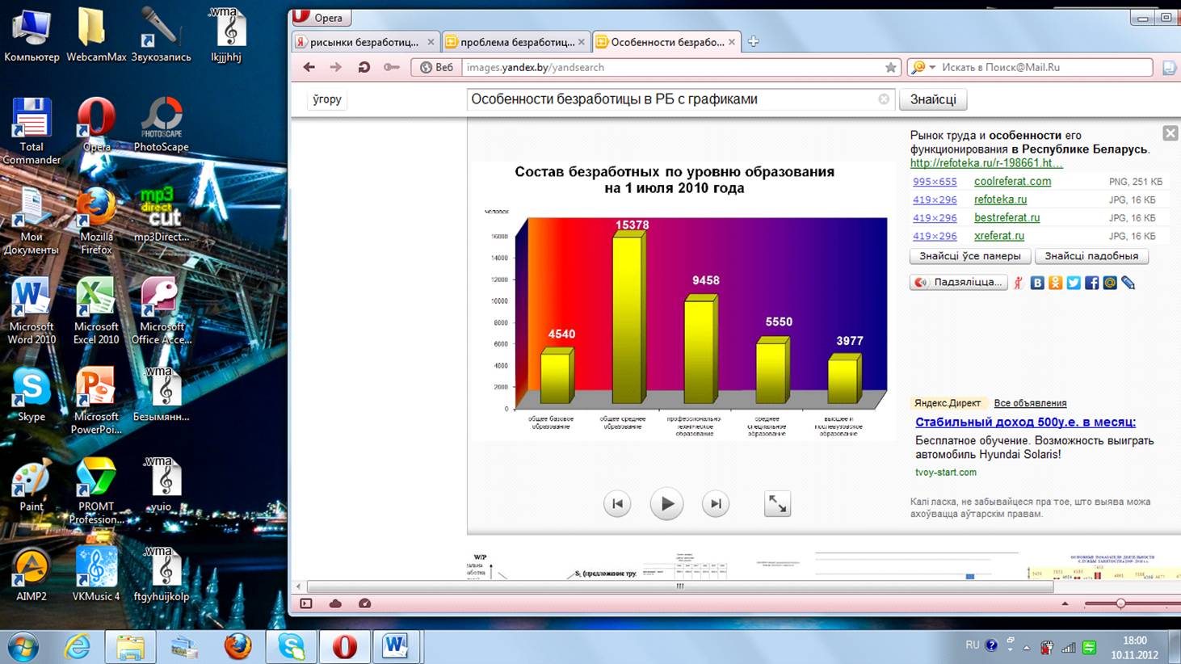Click the Знайсці падобныя button

[x=1091, y=256]
